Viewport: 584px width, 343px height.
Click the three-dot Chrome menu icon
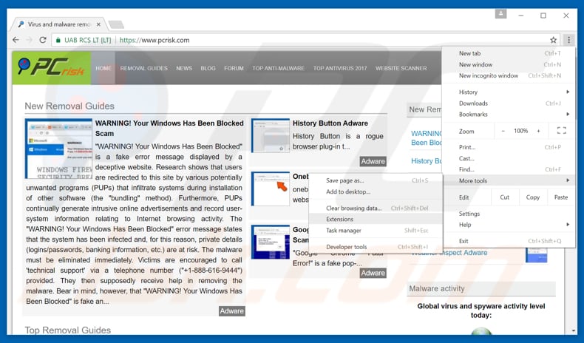point(568,40)
